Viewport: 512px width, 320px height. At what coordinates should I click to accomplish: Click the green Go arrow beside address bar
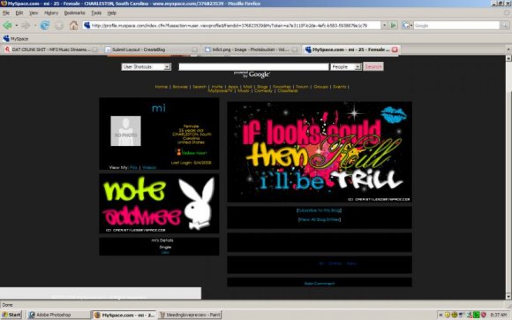pyautogui.click(x=394, y=25)
